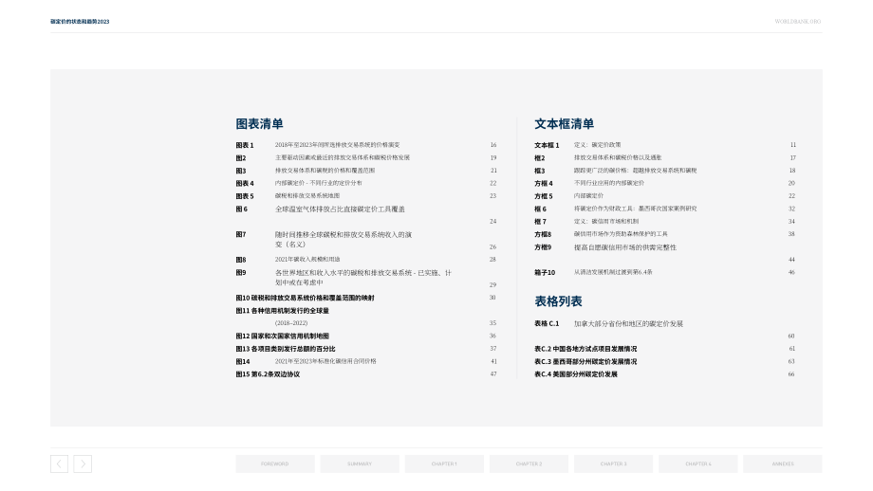Open 框2 entry on page 17

tap(665, 158)
